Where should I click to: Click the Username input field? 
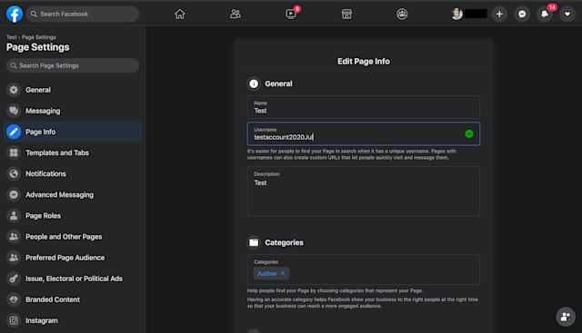click(364, 133)
